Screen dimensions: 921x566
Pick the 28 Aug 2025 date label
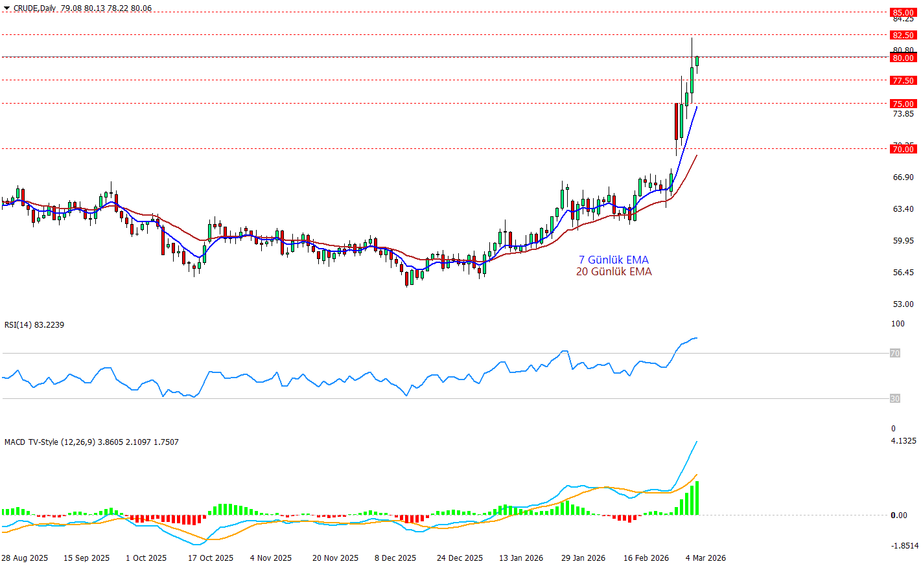(x=25, y=558)
